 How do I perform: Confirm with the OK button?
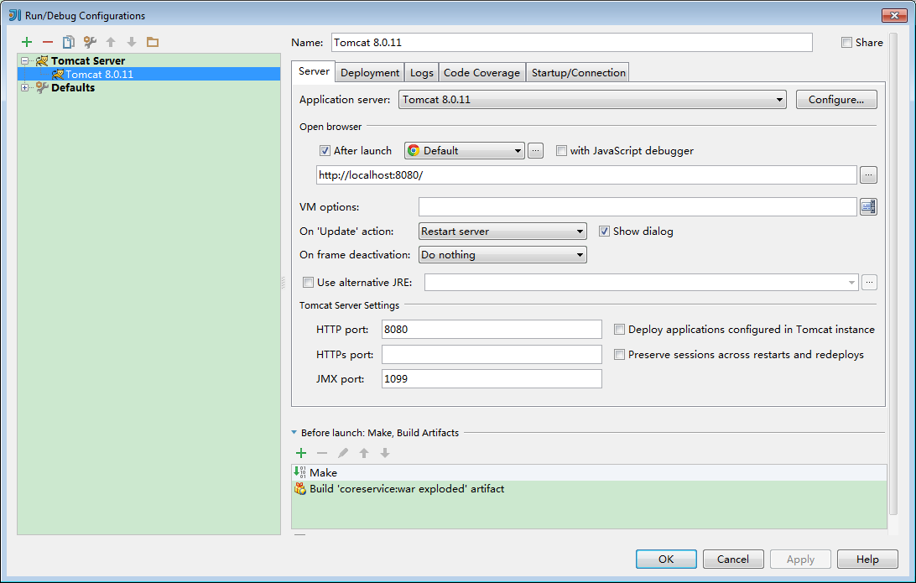click(x=666, y=559)
